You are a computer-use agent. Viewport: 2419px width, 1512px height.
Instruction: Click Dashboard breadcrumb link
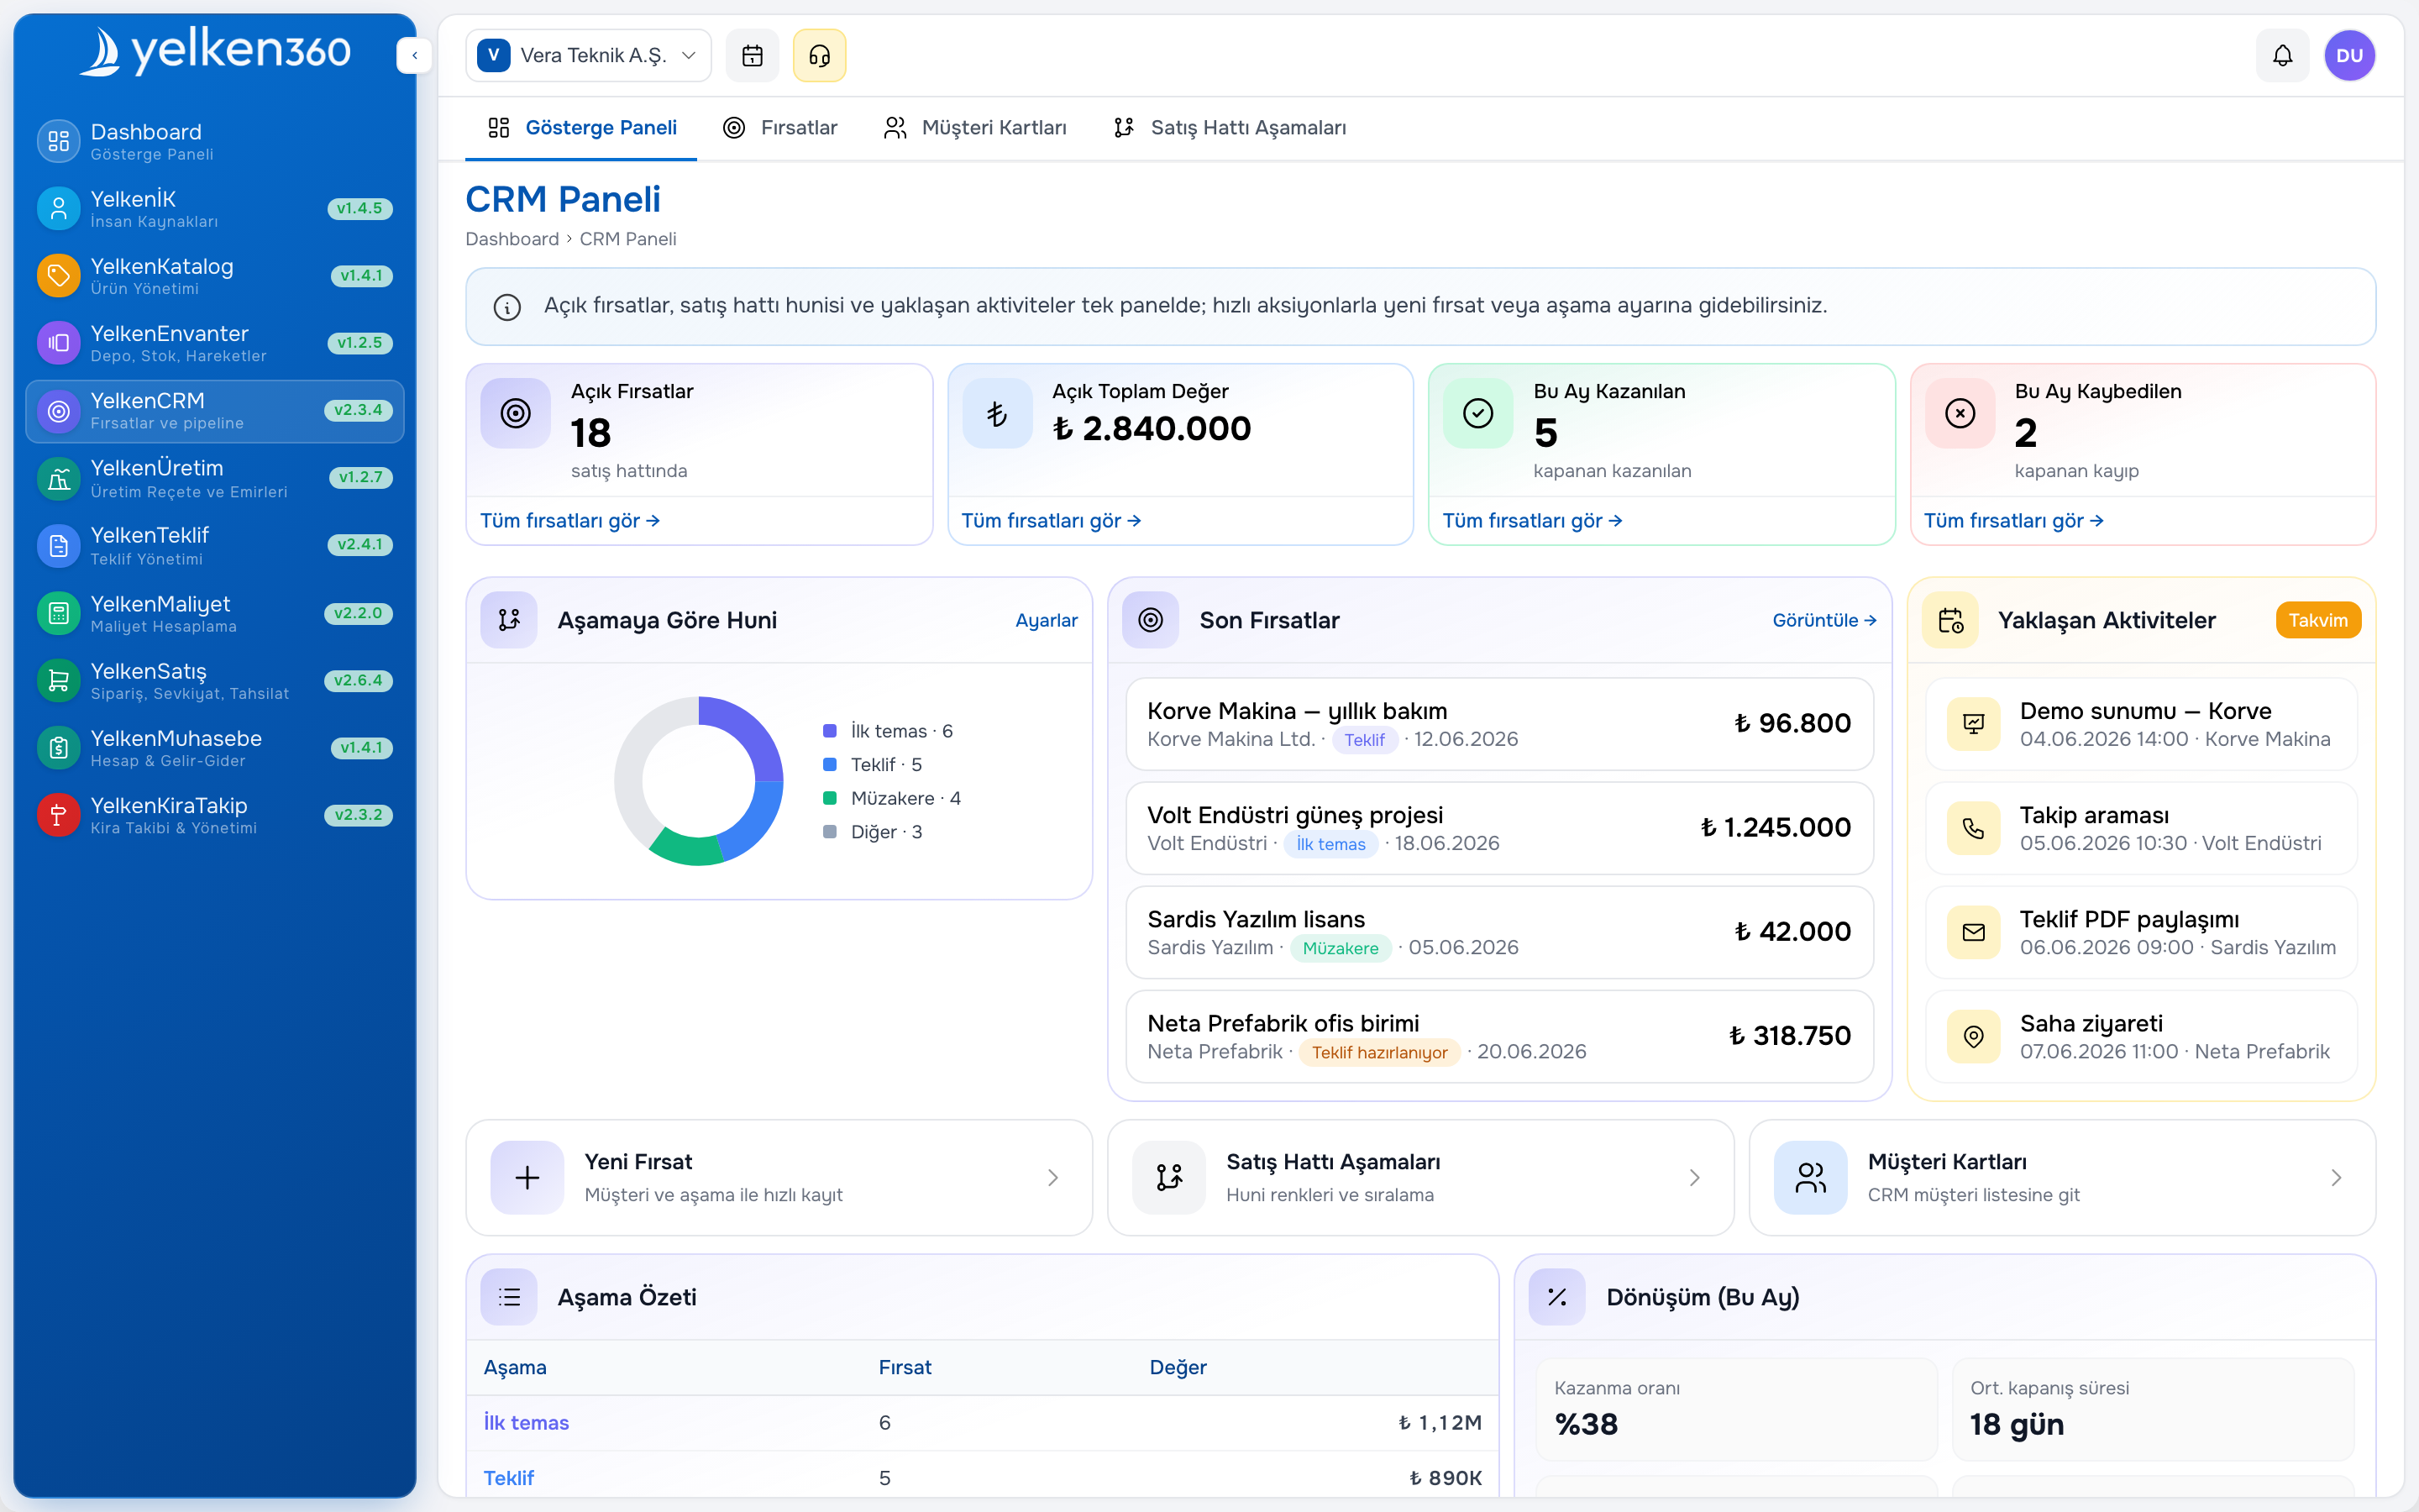pos(512,239)
